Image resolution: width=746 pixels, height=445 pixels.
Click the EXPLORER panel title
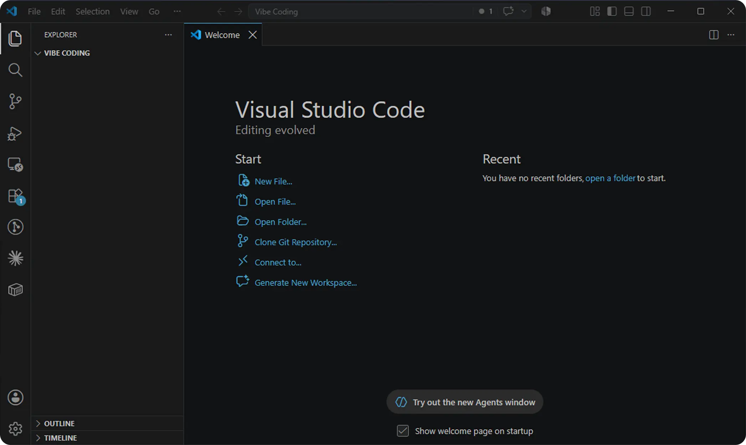tap(61, 35)
